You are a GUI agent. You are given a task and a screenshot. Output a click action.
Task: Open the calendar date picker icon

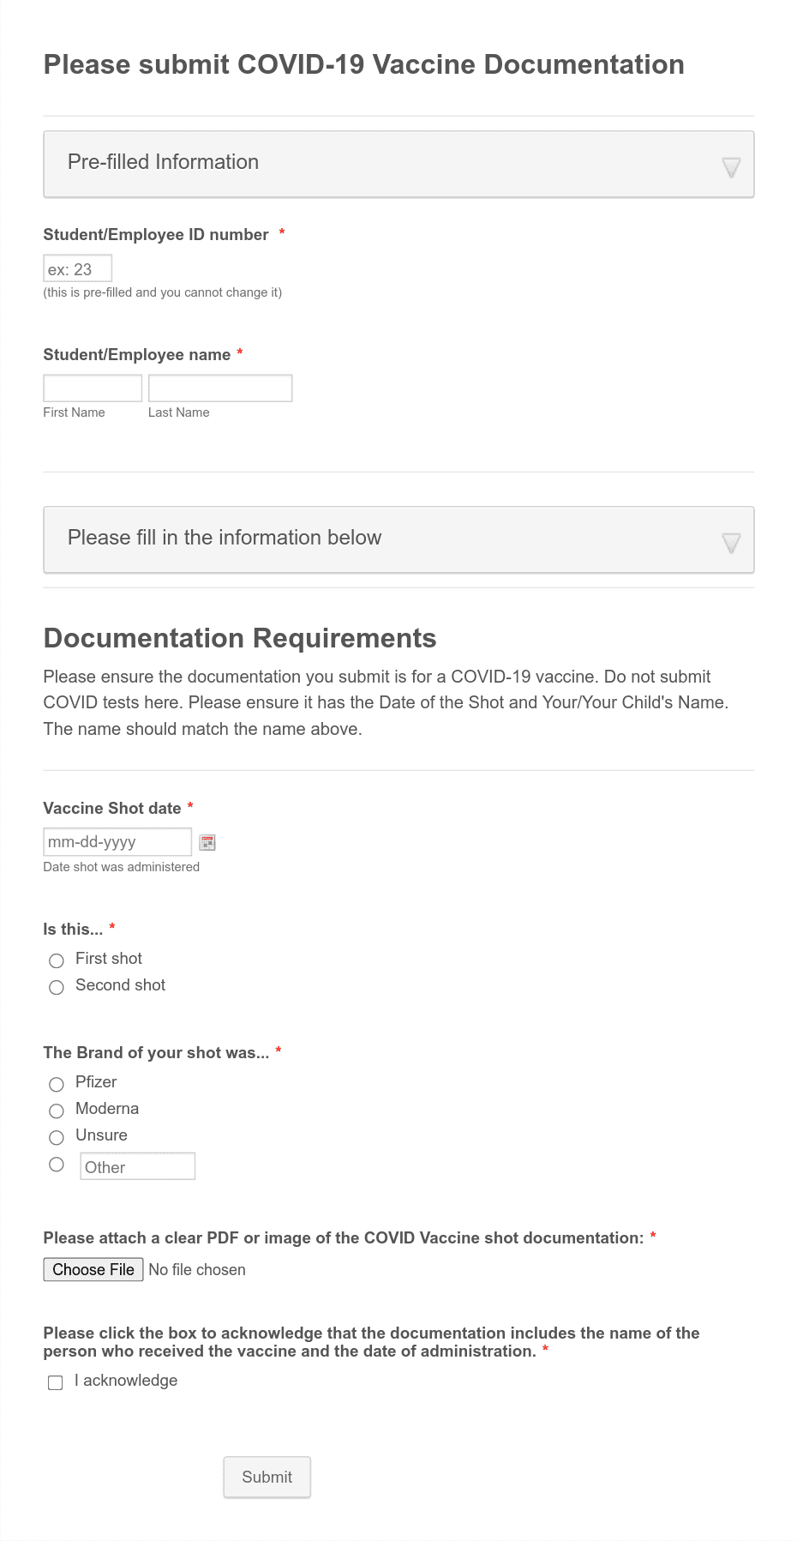click(x=207, y=842)
